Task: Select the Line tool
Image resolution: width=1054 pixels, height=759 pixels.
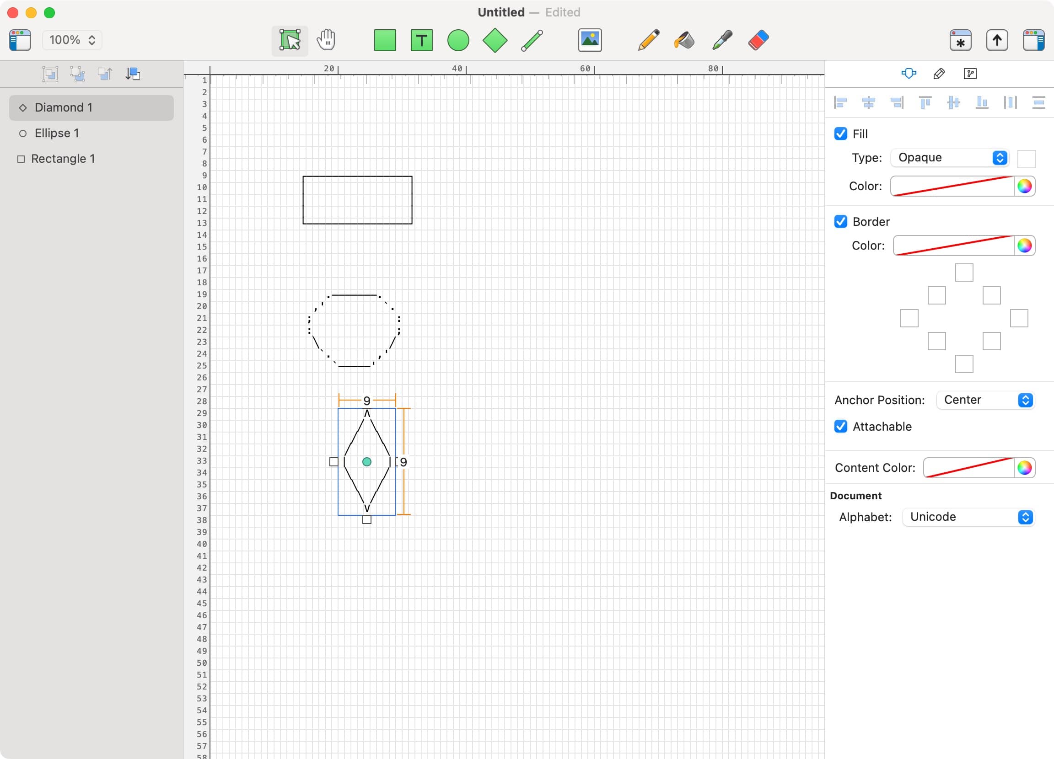Action: (x=531, y=40)
